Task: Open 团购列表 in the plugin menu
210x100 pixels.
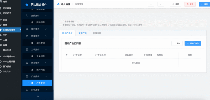Action: click(x=37, y=23)
